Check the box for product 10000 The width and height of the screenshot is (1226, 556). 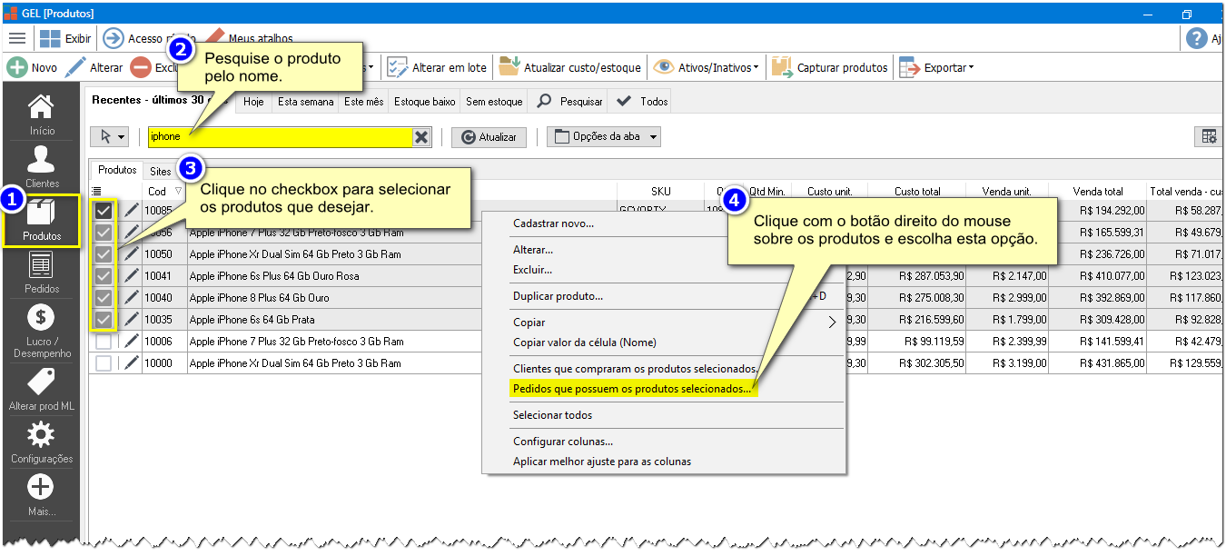pos(104,362)
